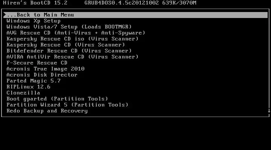The height and width of the screenshot is (150, 271).
Task: Click the GRUB4DOS version text
Action: (x=122, y=3)
